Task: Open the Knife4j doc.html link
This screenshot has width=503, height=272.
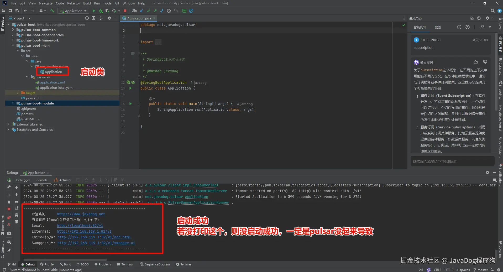Action: click(x=94, y=237)
